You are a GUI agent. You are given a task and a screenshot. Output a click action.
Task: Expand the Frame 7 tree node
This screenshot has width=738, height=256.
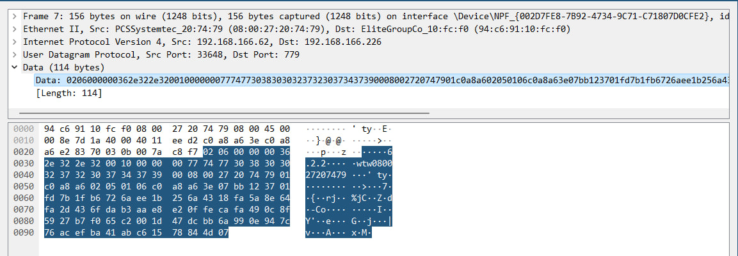14,15
